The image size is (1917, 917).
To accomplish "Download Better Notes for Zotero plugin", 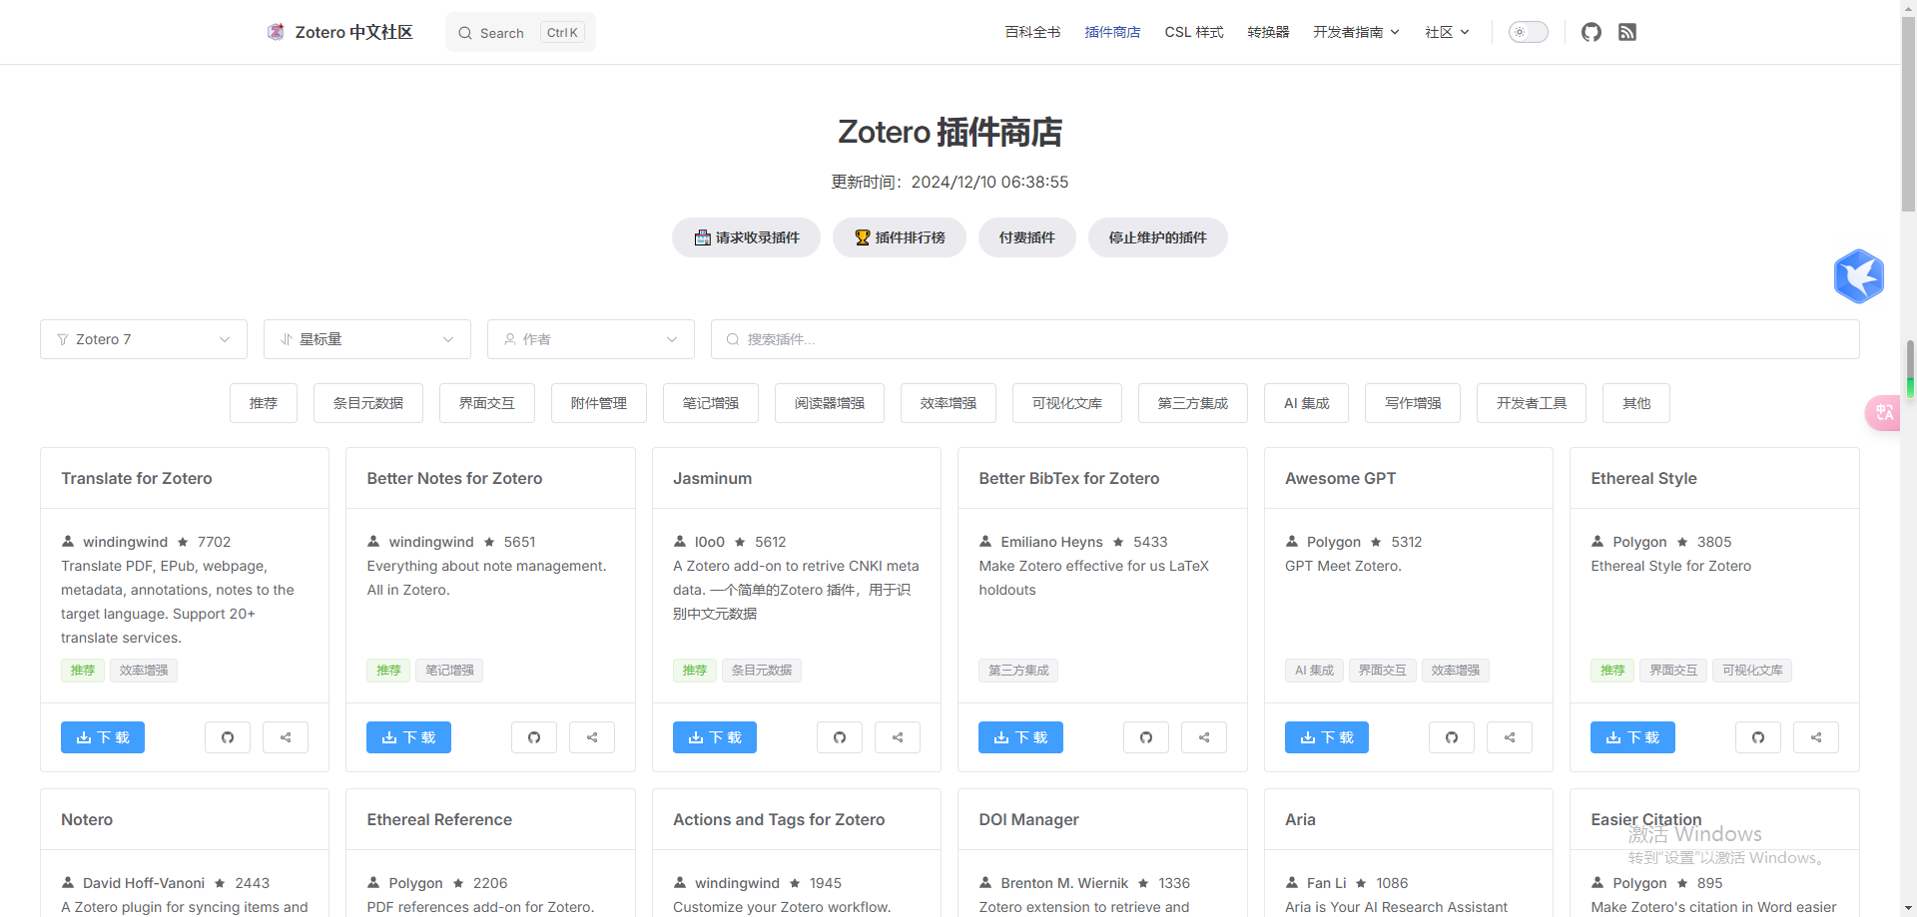I will tap(408, 737).
